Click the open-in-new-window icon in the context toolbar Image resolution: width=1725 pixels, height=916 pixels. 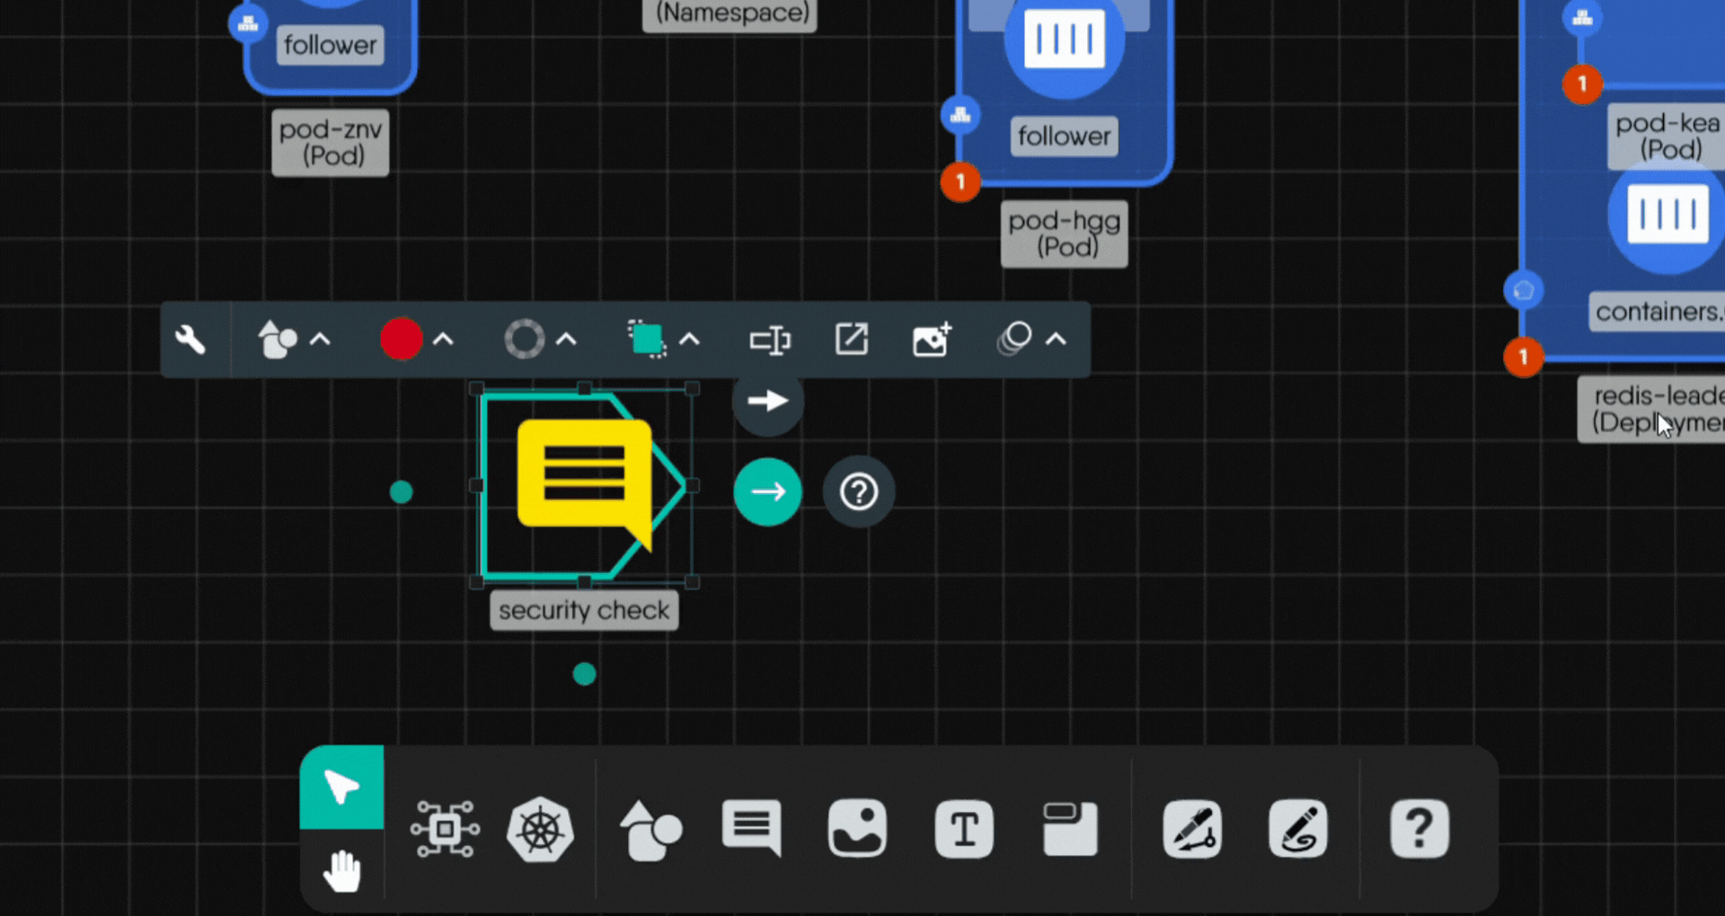(851, 339)
